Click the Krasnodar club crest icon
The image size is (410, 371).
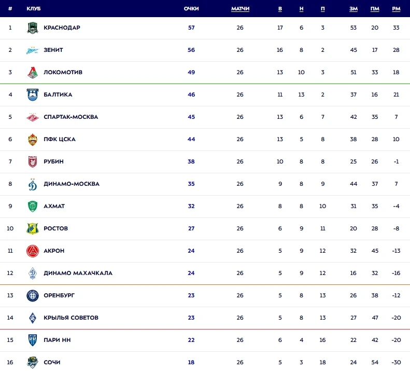(33, 28)
